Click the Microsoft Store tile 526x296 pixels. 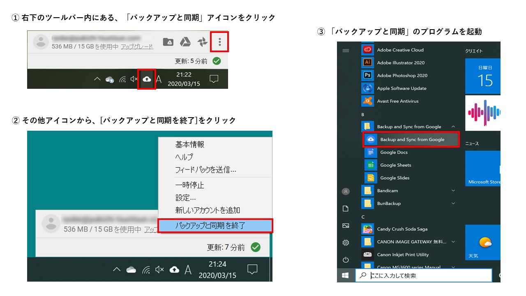(x=483, y=169)
